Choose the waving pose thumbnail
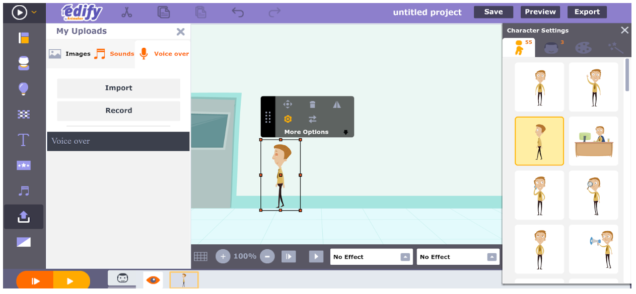This screenshot has width=636, height=294. 593,87
